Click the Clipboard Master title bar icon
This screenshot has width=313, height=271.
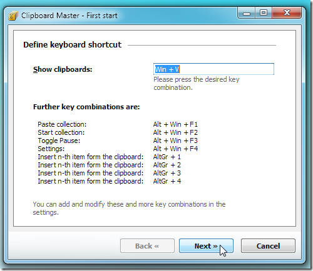(13, 16)
